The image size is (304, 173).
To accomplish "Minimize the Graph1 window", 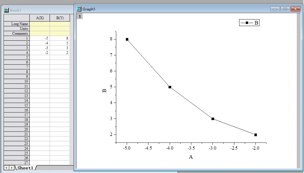I will click(x=275, y=9).
